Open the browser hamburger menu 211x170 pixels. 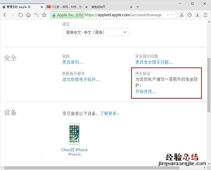coord(205,15)
